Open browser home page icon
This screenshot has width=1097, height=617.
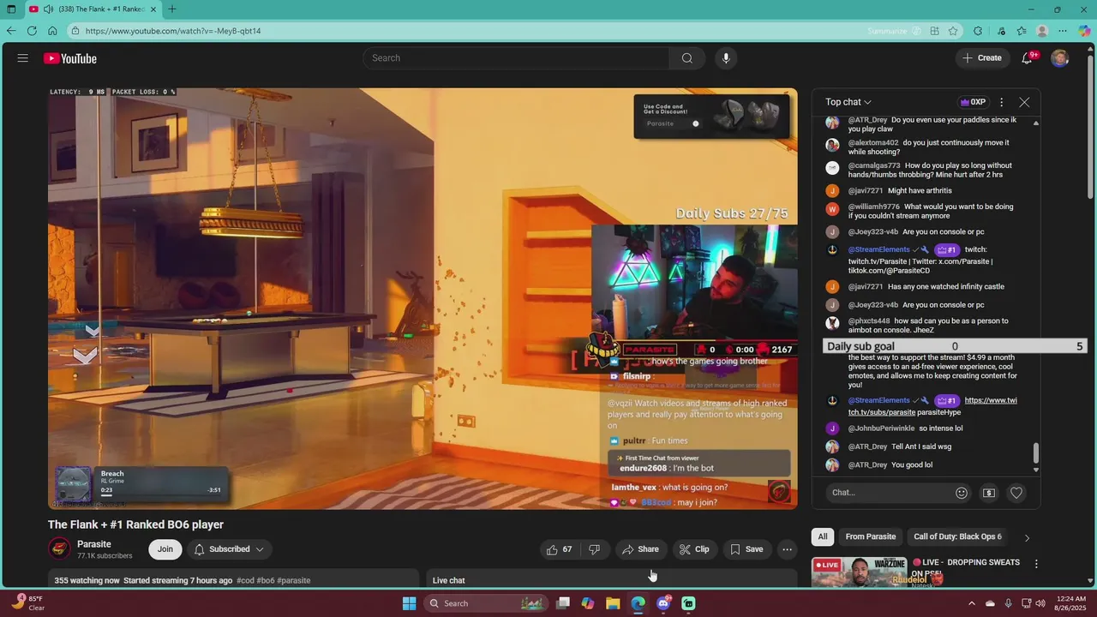52,31
